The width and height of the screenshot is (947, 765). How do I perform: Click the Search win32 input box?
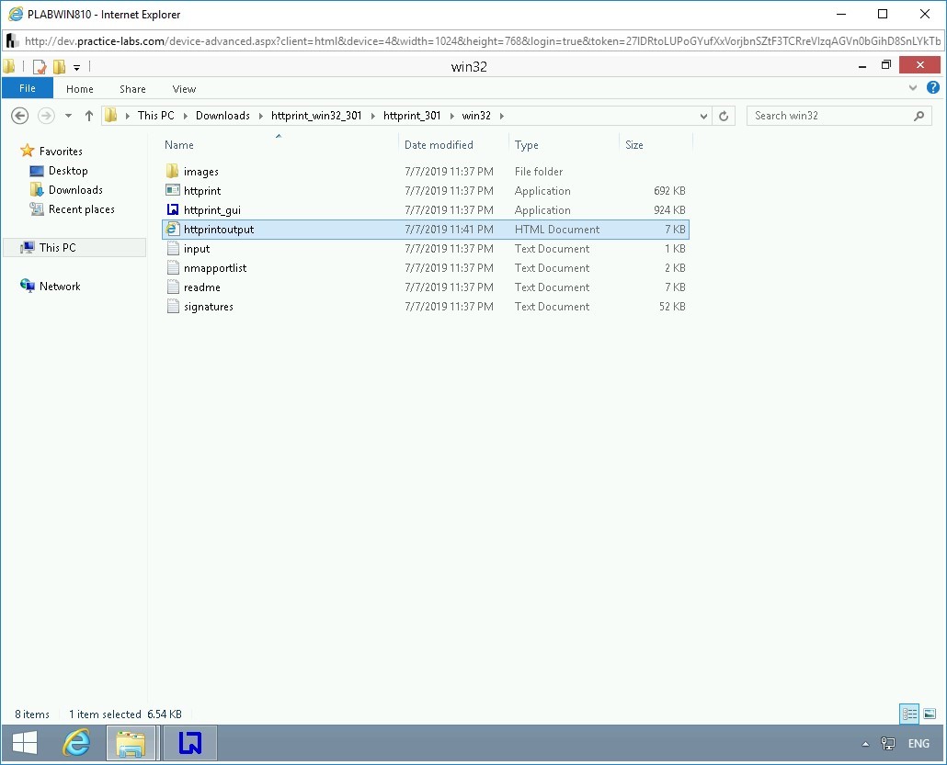point(827,116)
